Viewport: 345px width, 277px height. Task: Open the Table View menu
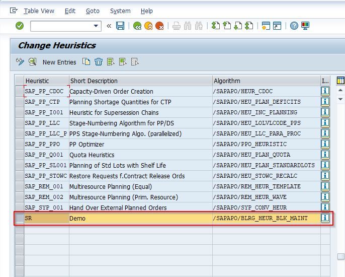[x=39, y=11]
